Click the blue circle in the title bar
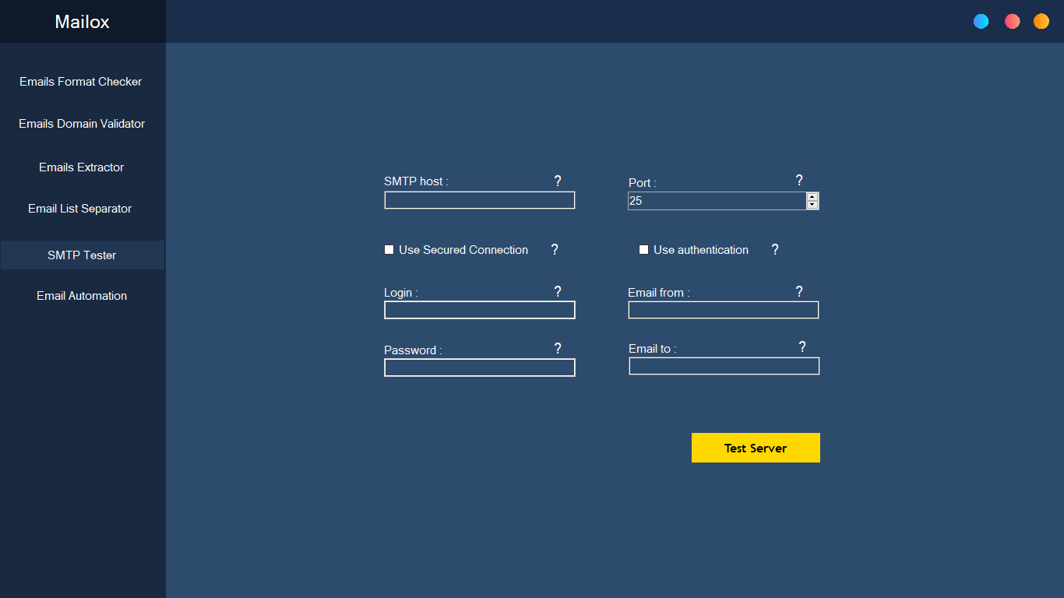Viewport: 1064px width, 598px height. (x=981, y=21)
